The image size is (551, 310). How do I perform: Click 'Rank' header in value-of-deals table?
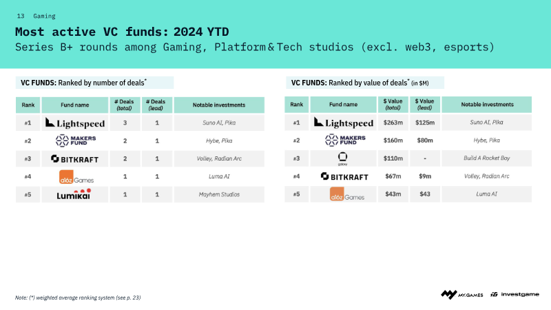coord(297,105)
